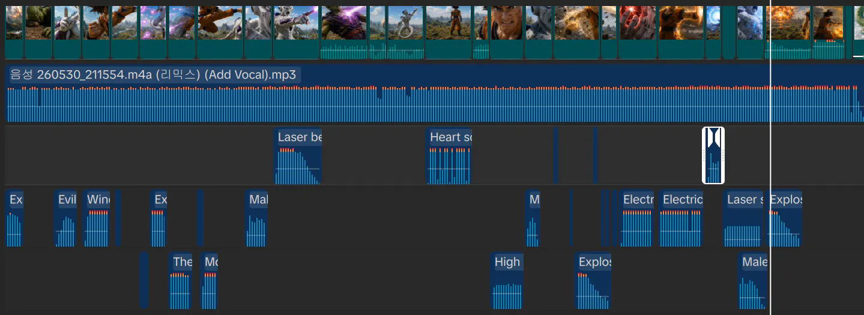Select the white alien struck by blue lightning clip

750,32
